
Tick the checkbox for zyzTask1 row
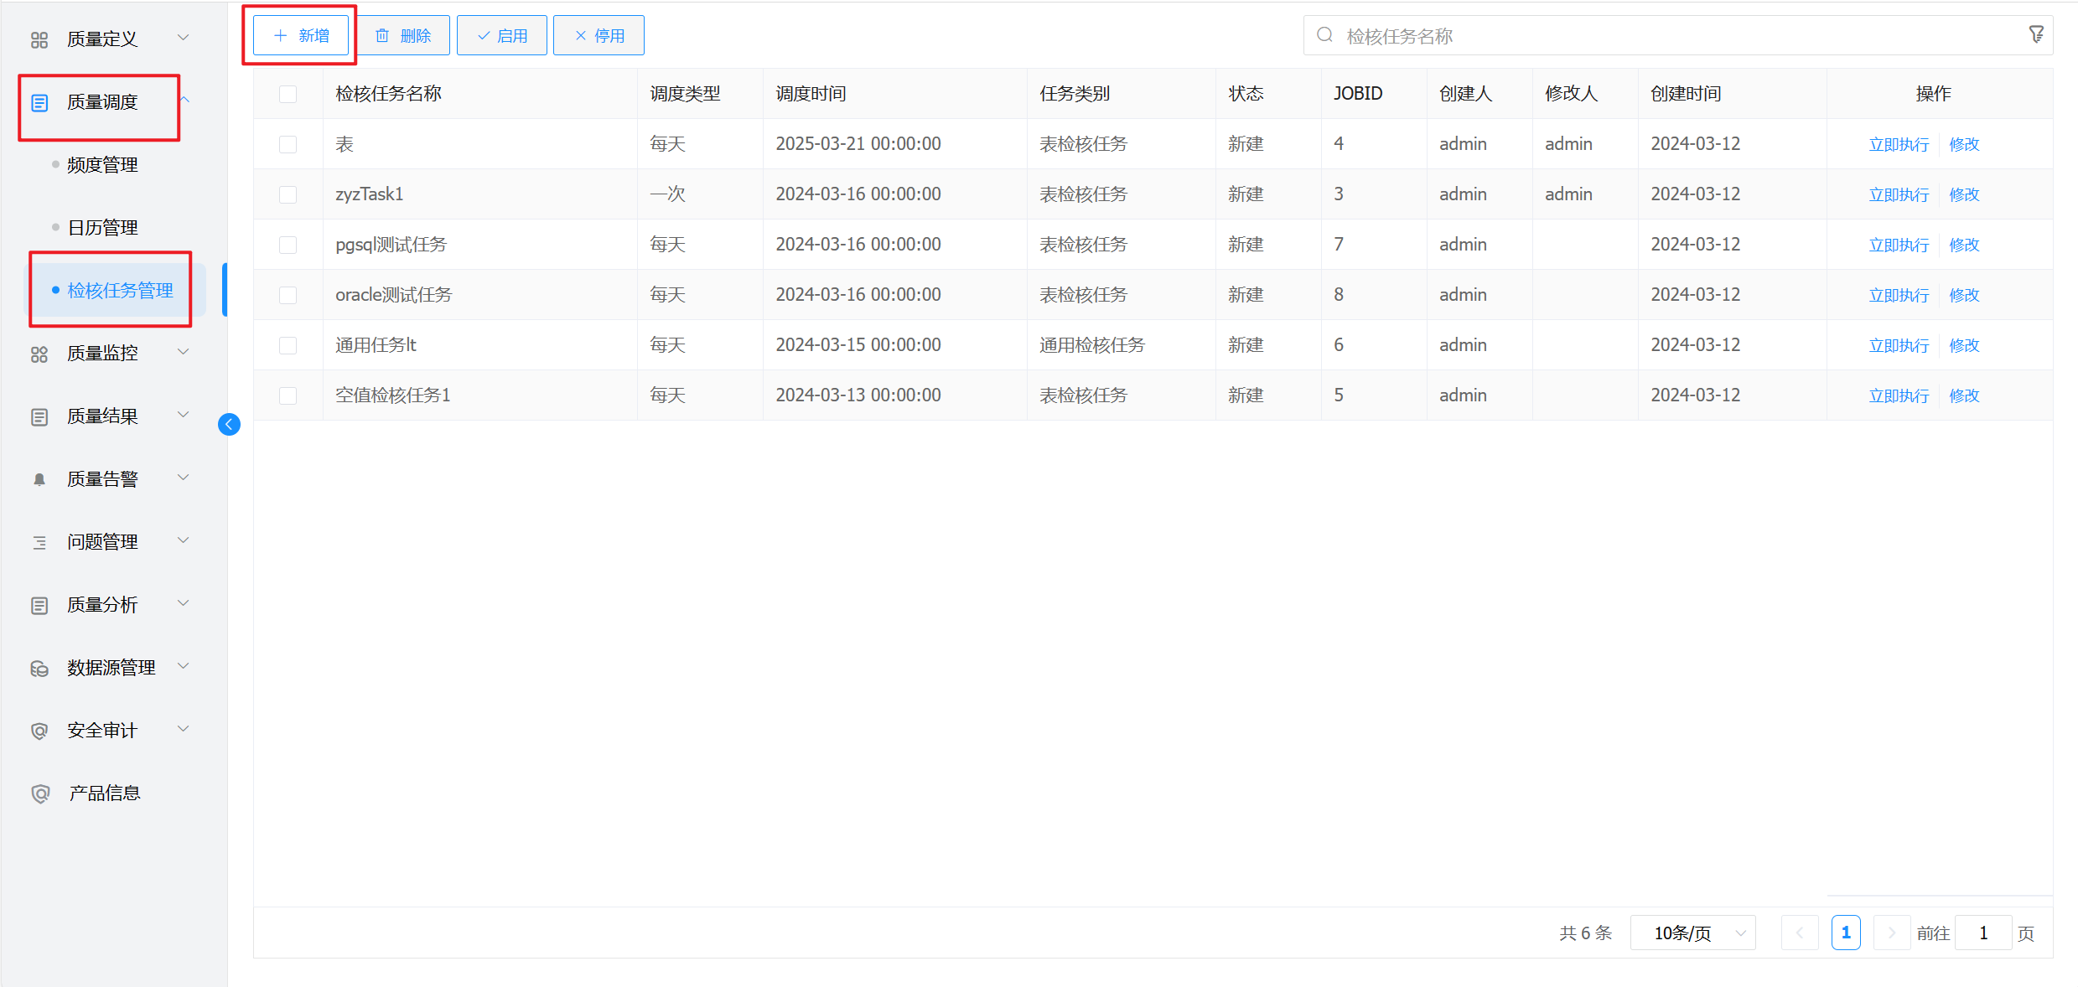[288, 194]
